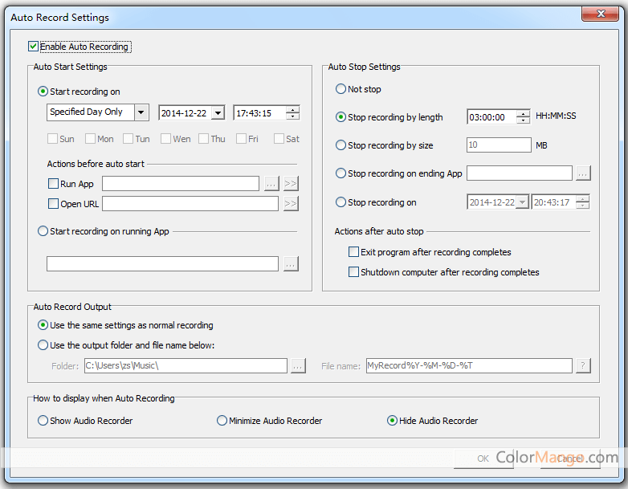Viewport: 628px width, 489px height.
Task: Browse for the ending App to stop on
Action: (x=583, y=173)
